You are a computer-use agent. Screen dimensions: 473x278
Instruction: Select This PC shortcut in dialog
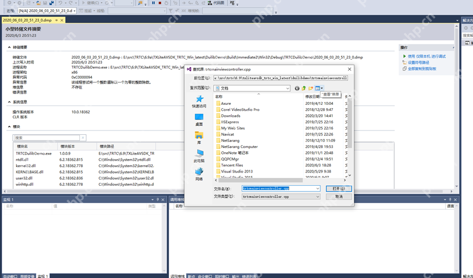[199, 156]
